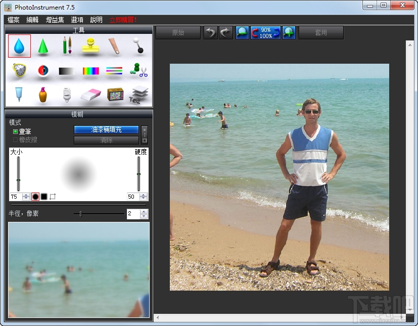Pick the blue glass tube tool
Image resolution: width=418 pixels, height=326 pixels.
click(19, 95)
